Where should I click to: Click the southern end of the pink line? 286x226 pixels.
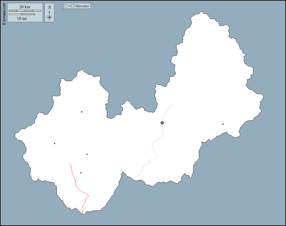[x=135, y=180]
